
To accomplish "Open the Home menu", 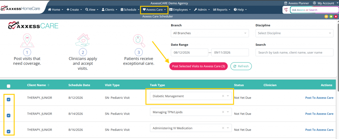I will click(x=55, y=10).
